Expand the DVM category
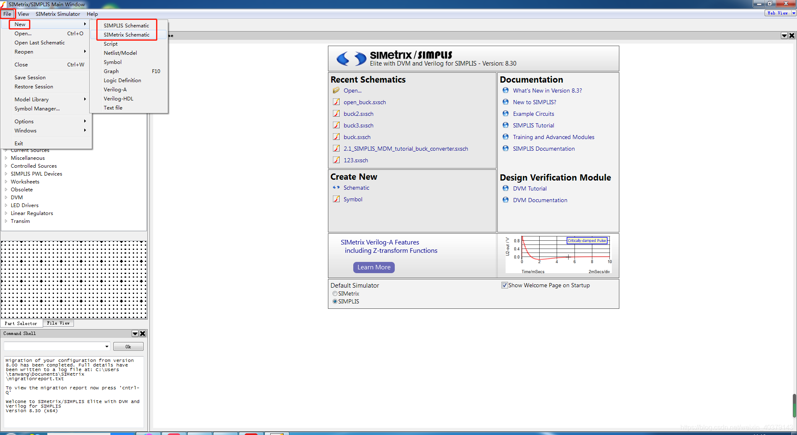The image size is (797, 435). [6, 198]
